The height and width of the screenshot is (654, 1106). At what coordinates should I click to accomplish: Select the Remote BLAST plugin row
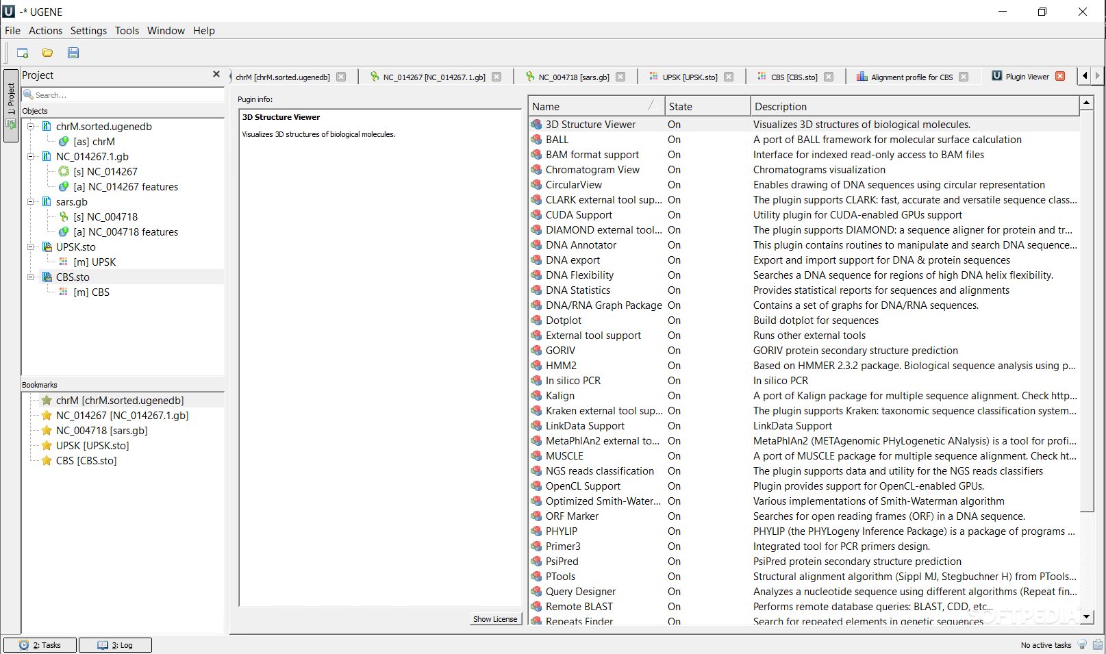(x=804, y=606)
